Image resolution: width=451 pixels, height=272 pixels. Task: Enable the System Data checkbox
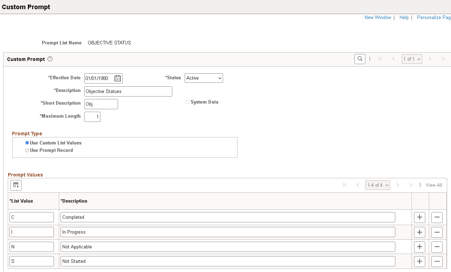[x=187, y=102]
